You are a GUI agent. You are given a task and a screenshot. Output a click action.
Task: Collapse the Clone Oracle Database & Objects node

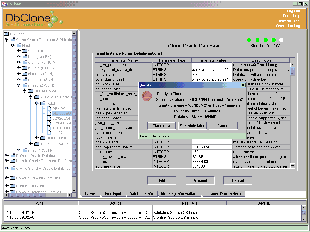click(7, 40)
